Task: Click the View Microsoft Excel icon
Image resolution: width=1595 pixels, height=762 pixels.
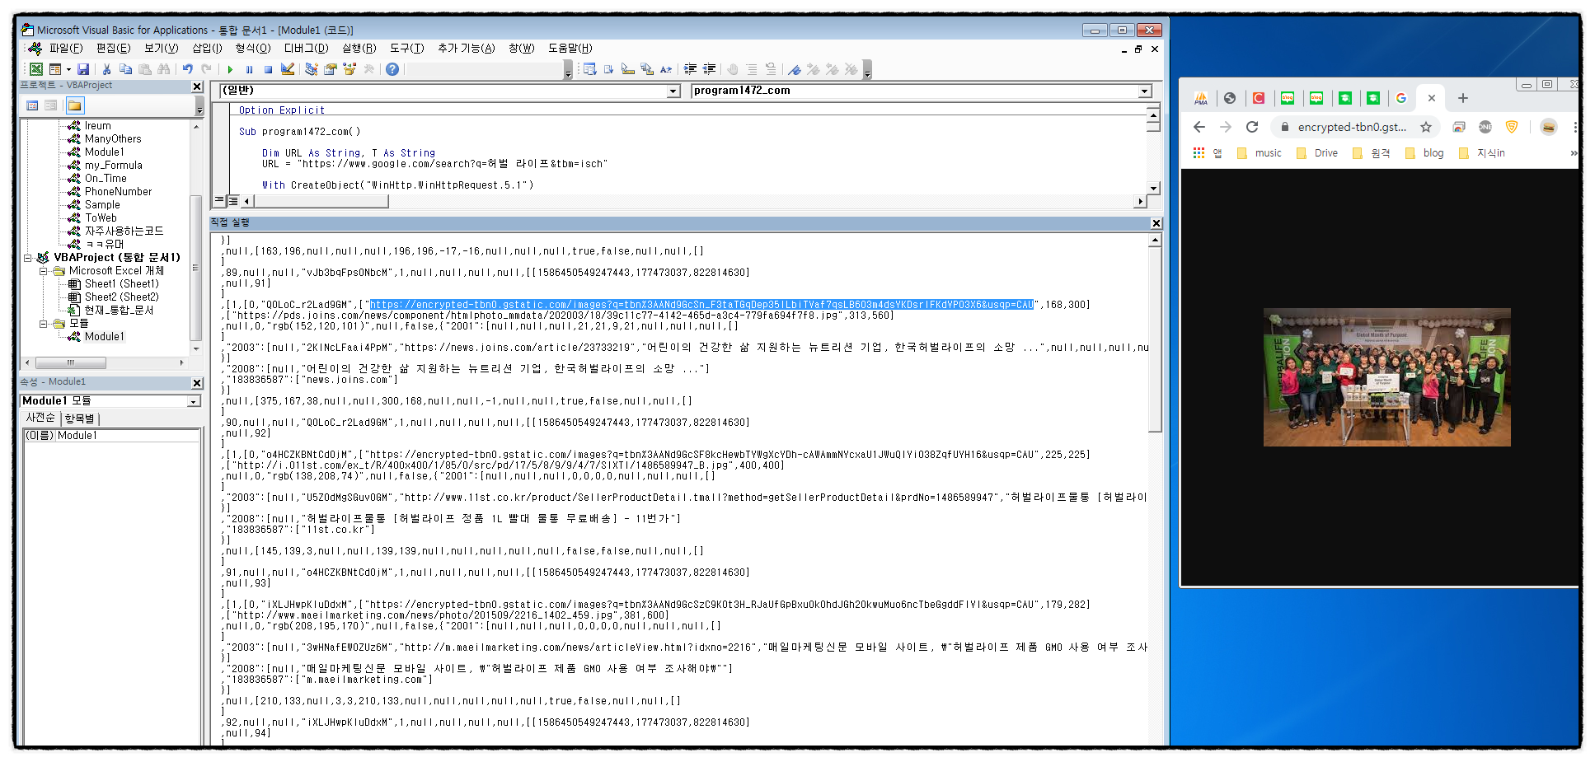Action: click(x=36, y=70)
